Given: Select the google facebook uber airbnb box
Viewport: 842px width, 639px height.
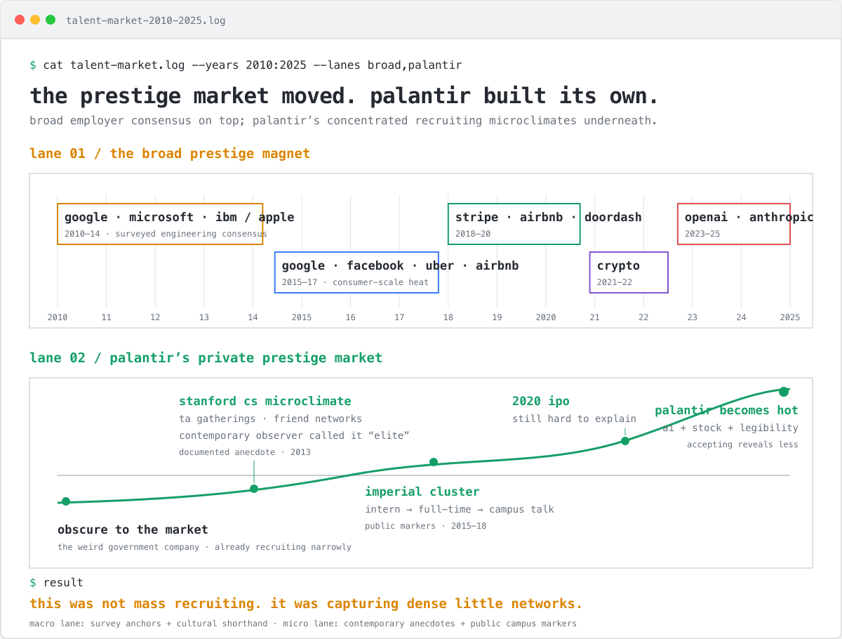Looking at the screenshot, I should [x=356, y=272].
